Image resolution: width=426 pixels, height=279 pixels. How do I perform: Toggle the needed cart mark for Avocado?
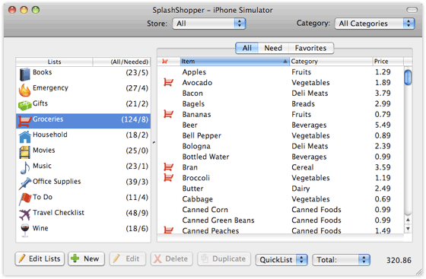[168, 82]
